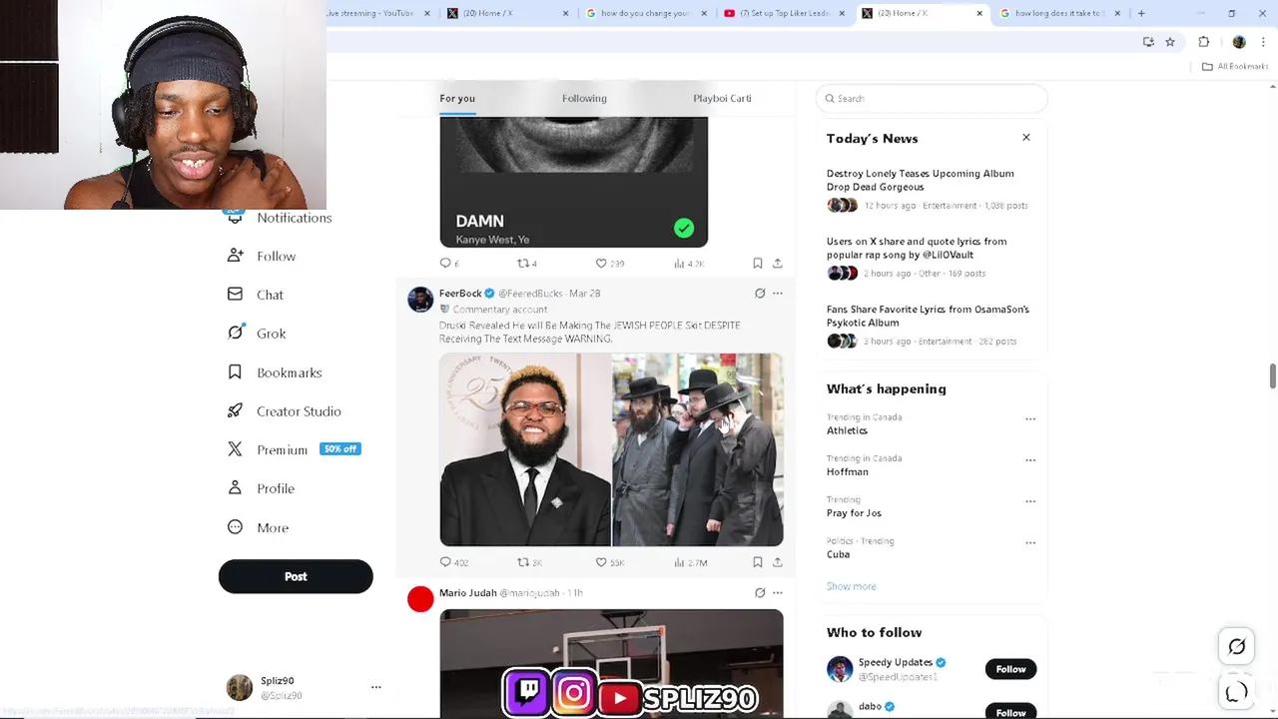Image resolution: width=1278 pixels, height=719 pixels.
Task: Open the Cuba trending topic
Action: click(838, 554)
